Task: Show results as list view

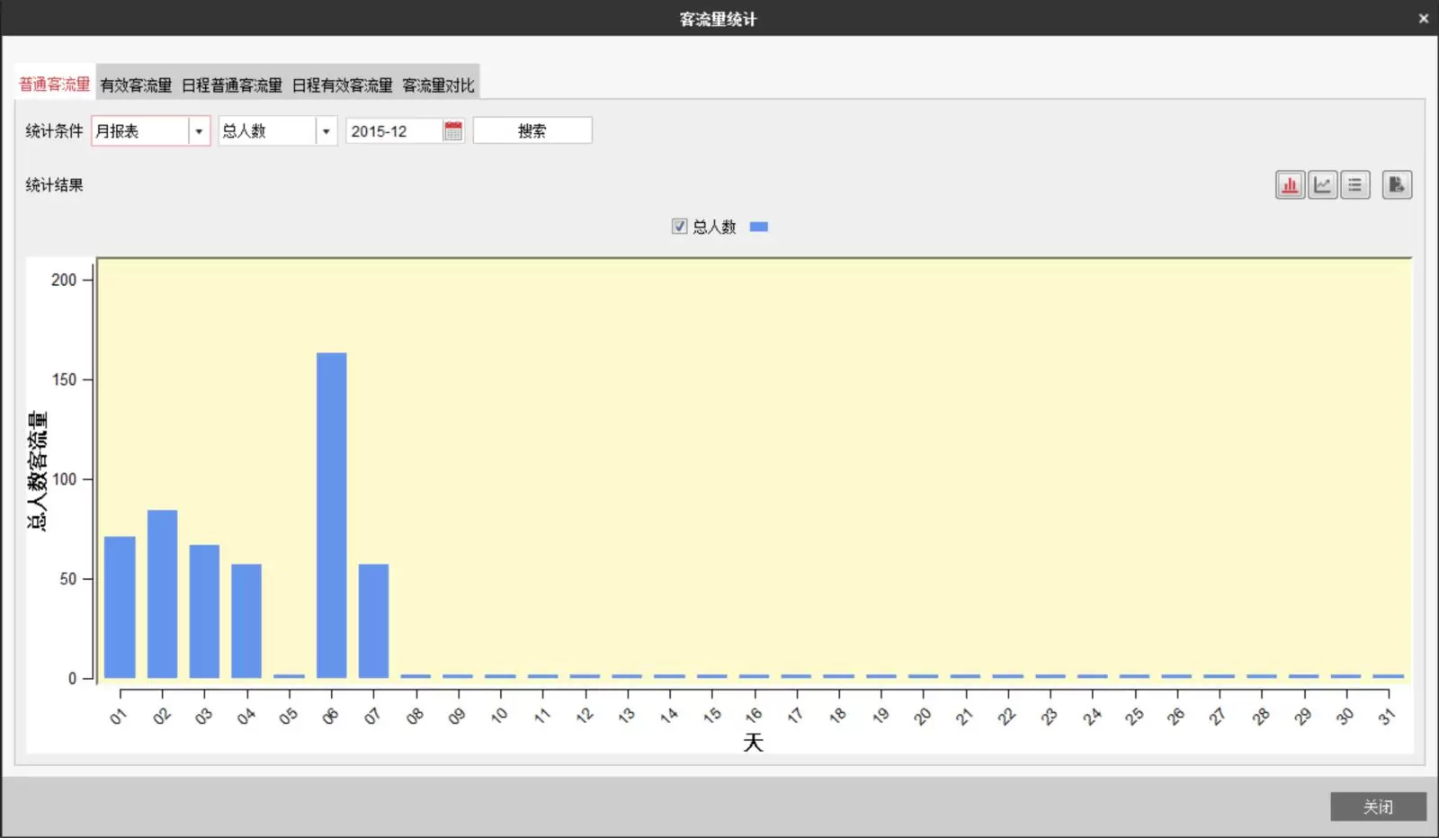Action: point(1354,185)
